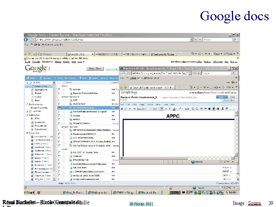276x207 pixels.
Task: Open the font family dropdown in document toolbar
Action: [144, 109]
